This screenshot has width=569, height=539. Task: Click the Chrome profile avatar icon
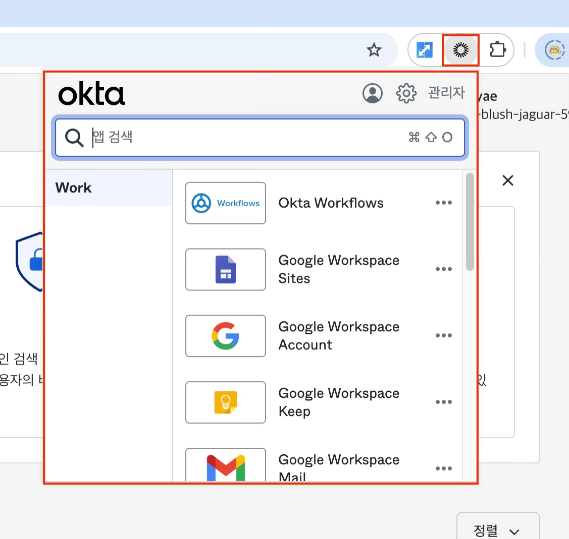point(554,50)
